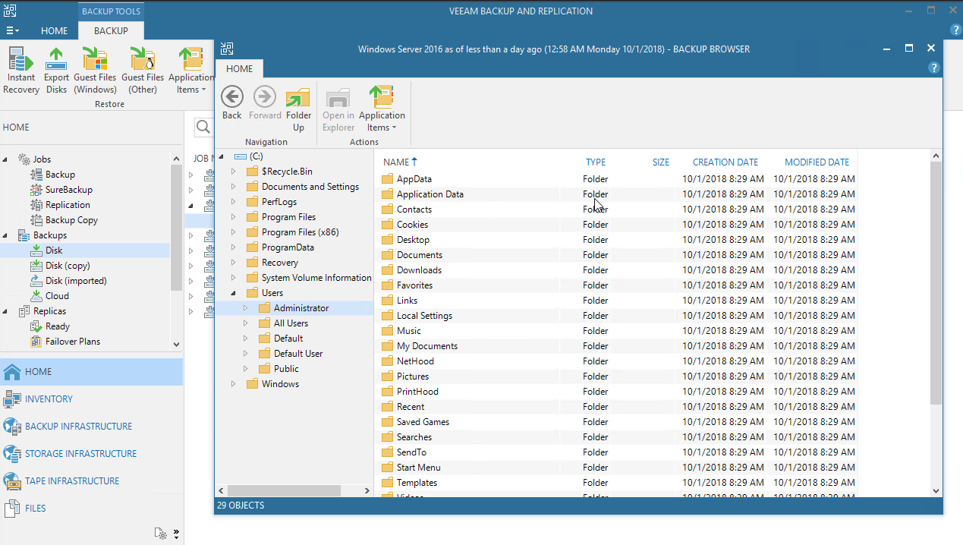
Task: Click Application Items in main Veeam ribbon
Action: point(191,71)
